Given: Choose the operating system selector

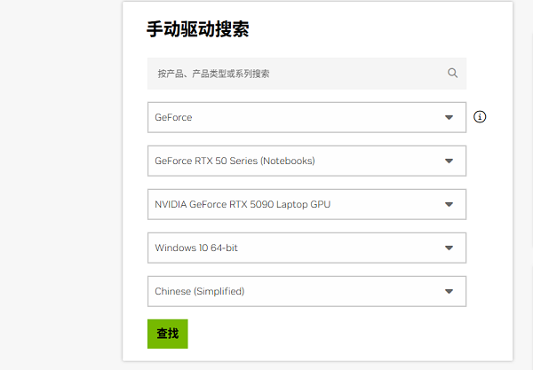Looking at the screenshot, I should point(293,248).
